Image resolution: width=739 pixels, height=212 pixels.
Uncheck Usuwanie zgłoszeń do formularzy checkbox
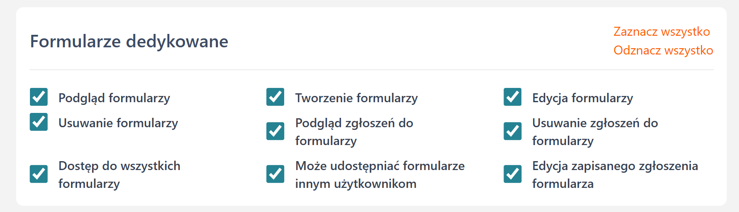pos(512,131)
